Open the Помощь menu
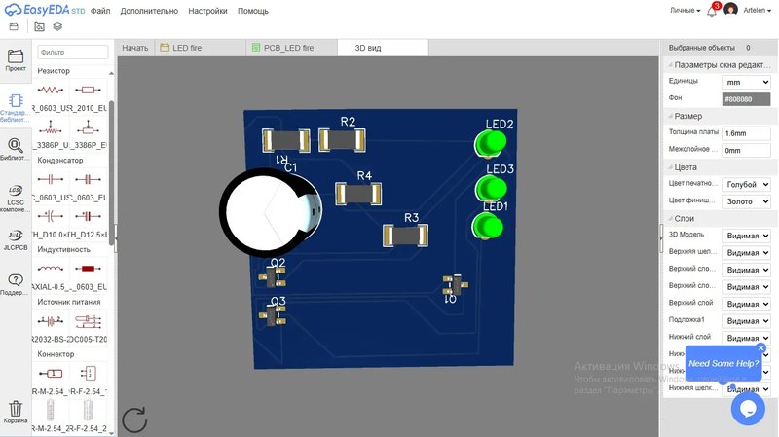 coord(253,11)
